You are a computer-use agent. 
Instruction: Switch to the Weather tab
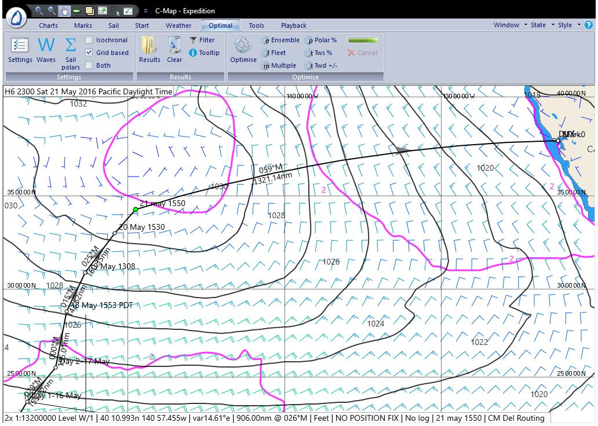pyautogui.click(x=178, y=25)
